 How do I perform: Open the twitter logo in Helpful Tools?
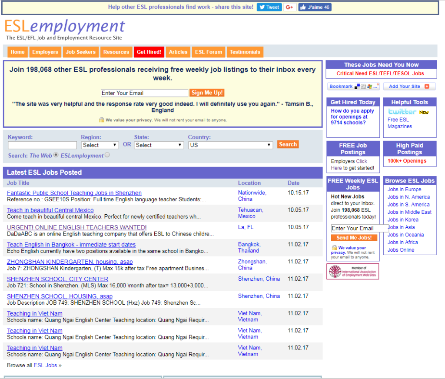[402, 112]
